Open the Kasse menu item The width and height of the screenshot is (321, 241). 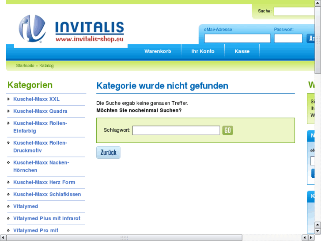242,51
